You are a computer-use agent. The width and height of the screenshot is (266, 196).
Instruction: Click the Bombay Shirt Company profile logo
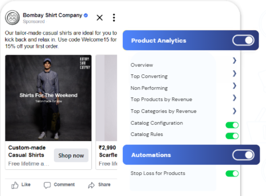coord(13,17)
